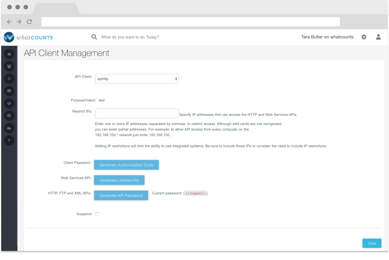The width and height of the screenshot is (389, 260).
Task: Click the lightning bolt icon in sidebar
Action: [x=9, y=140]
